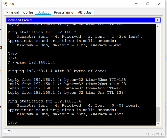Viewport: 167px width, 138px height.
Task: Switch to the Config tab
Action: [x=28, y=13]
